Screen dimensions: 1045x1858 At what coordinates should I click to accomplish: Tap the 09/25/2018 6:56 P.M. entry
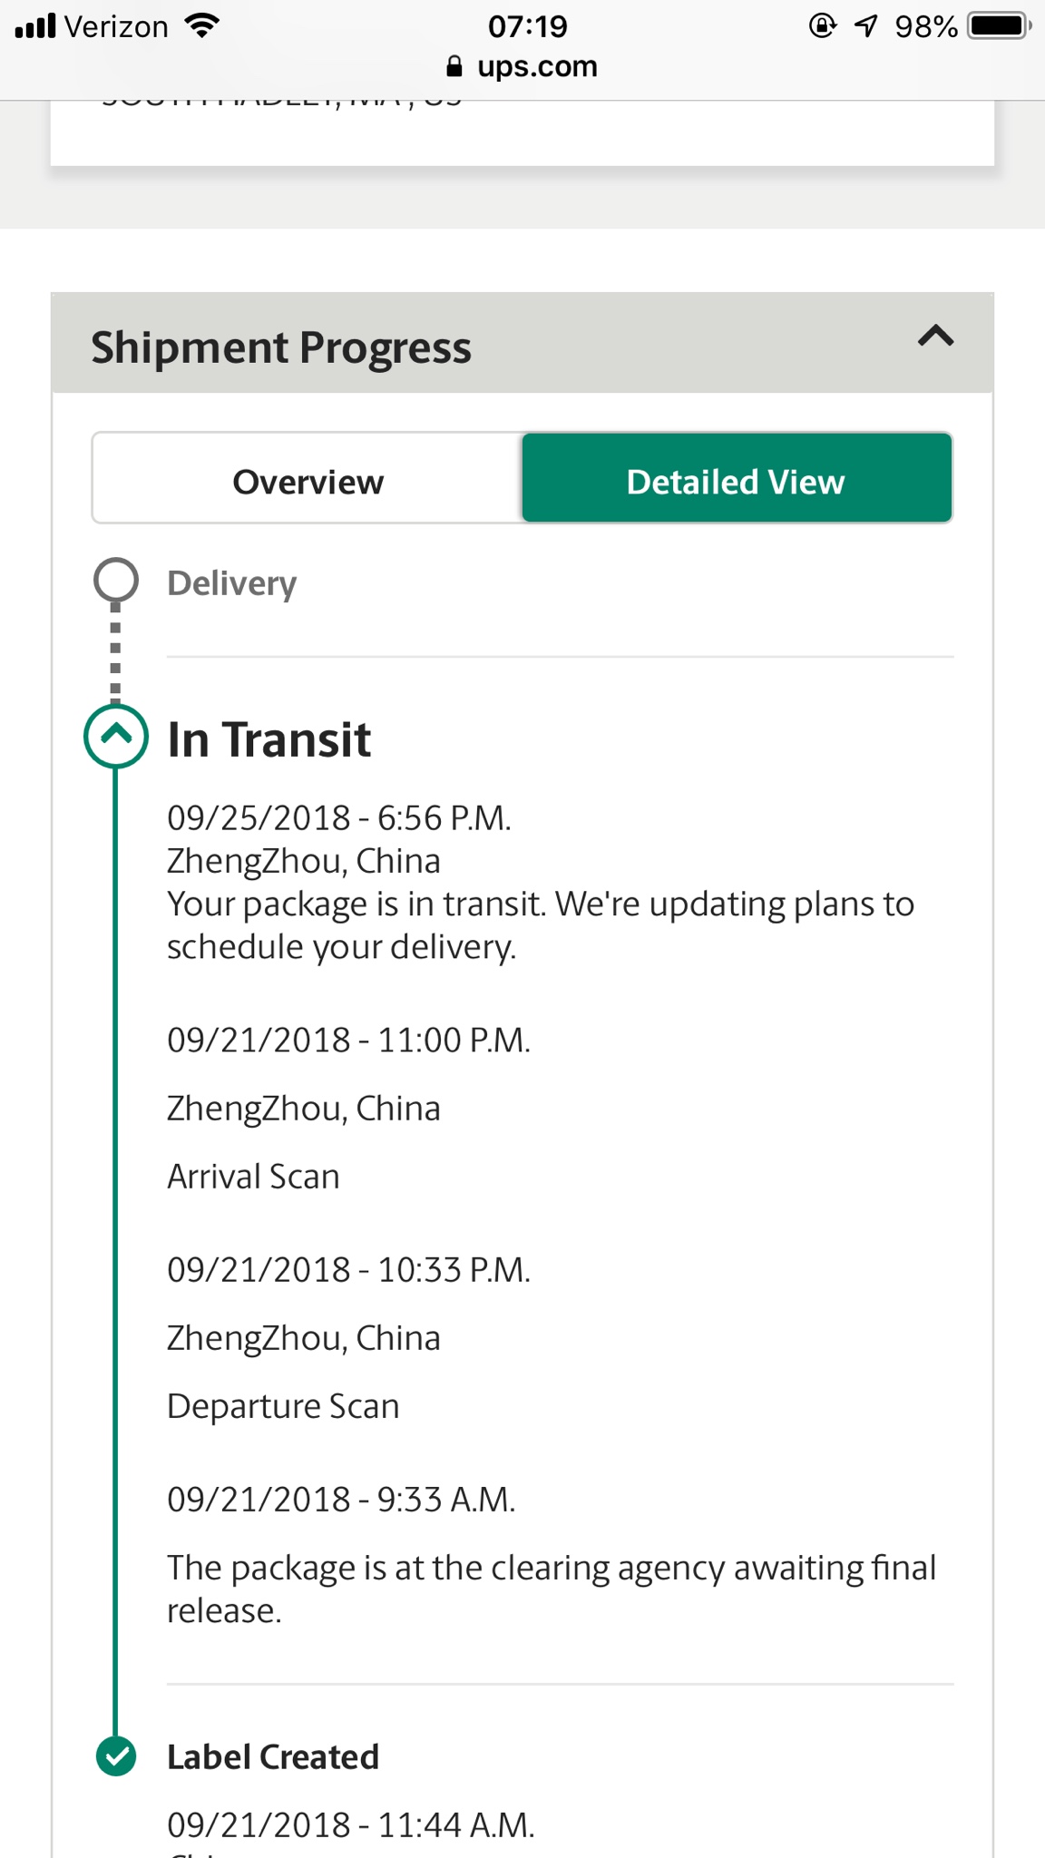click(339, 817)
